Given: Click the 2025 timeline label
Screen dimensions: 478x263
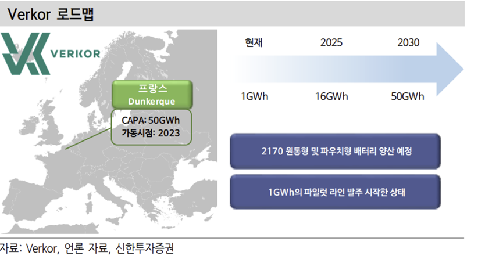Looking at the screenshot, I should pyautogui.click(x=331, y=42).
